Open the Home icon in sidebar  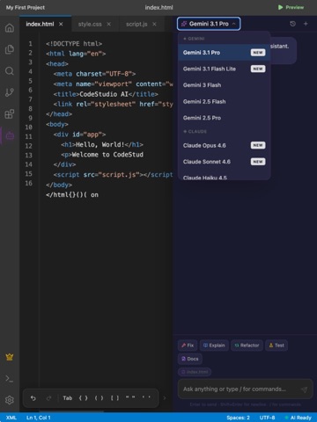tap(10, 28)
